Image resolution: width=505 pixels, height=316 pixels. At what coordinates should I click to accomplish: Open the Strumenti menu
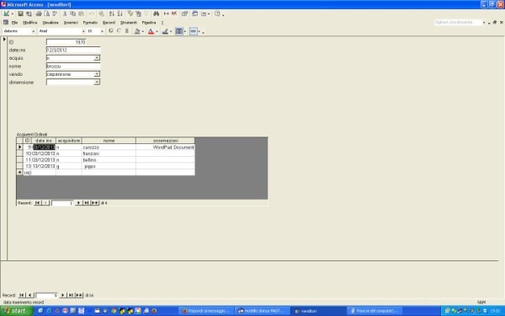[129, 23]
